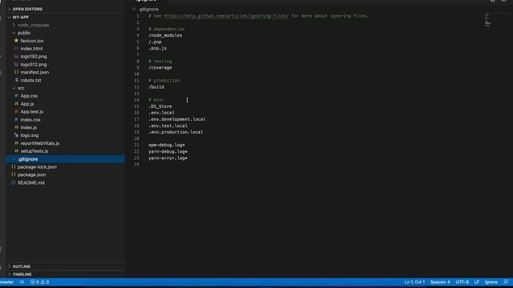Click the '.env.local' line in editor

tap(161, 113)
